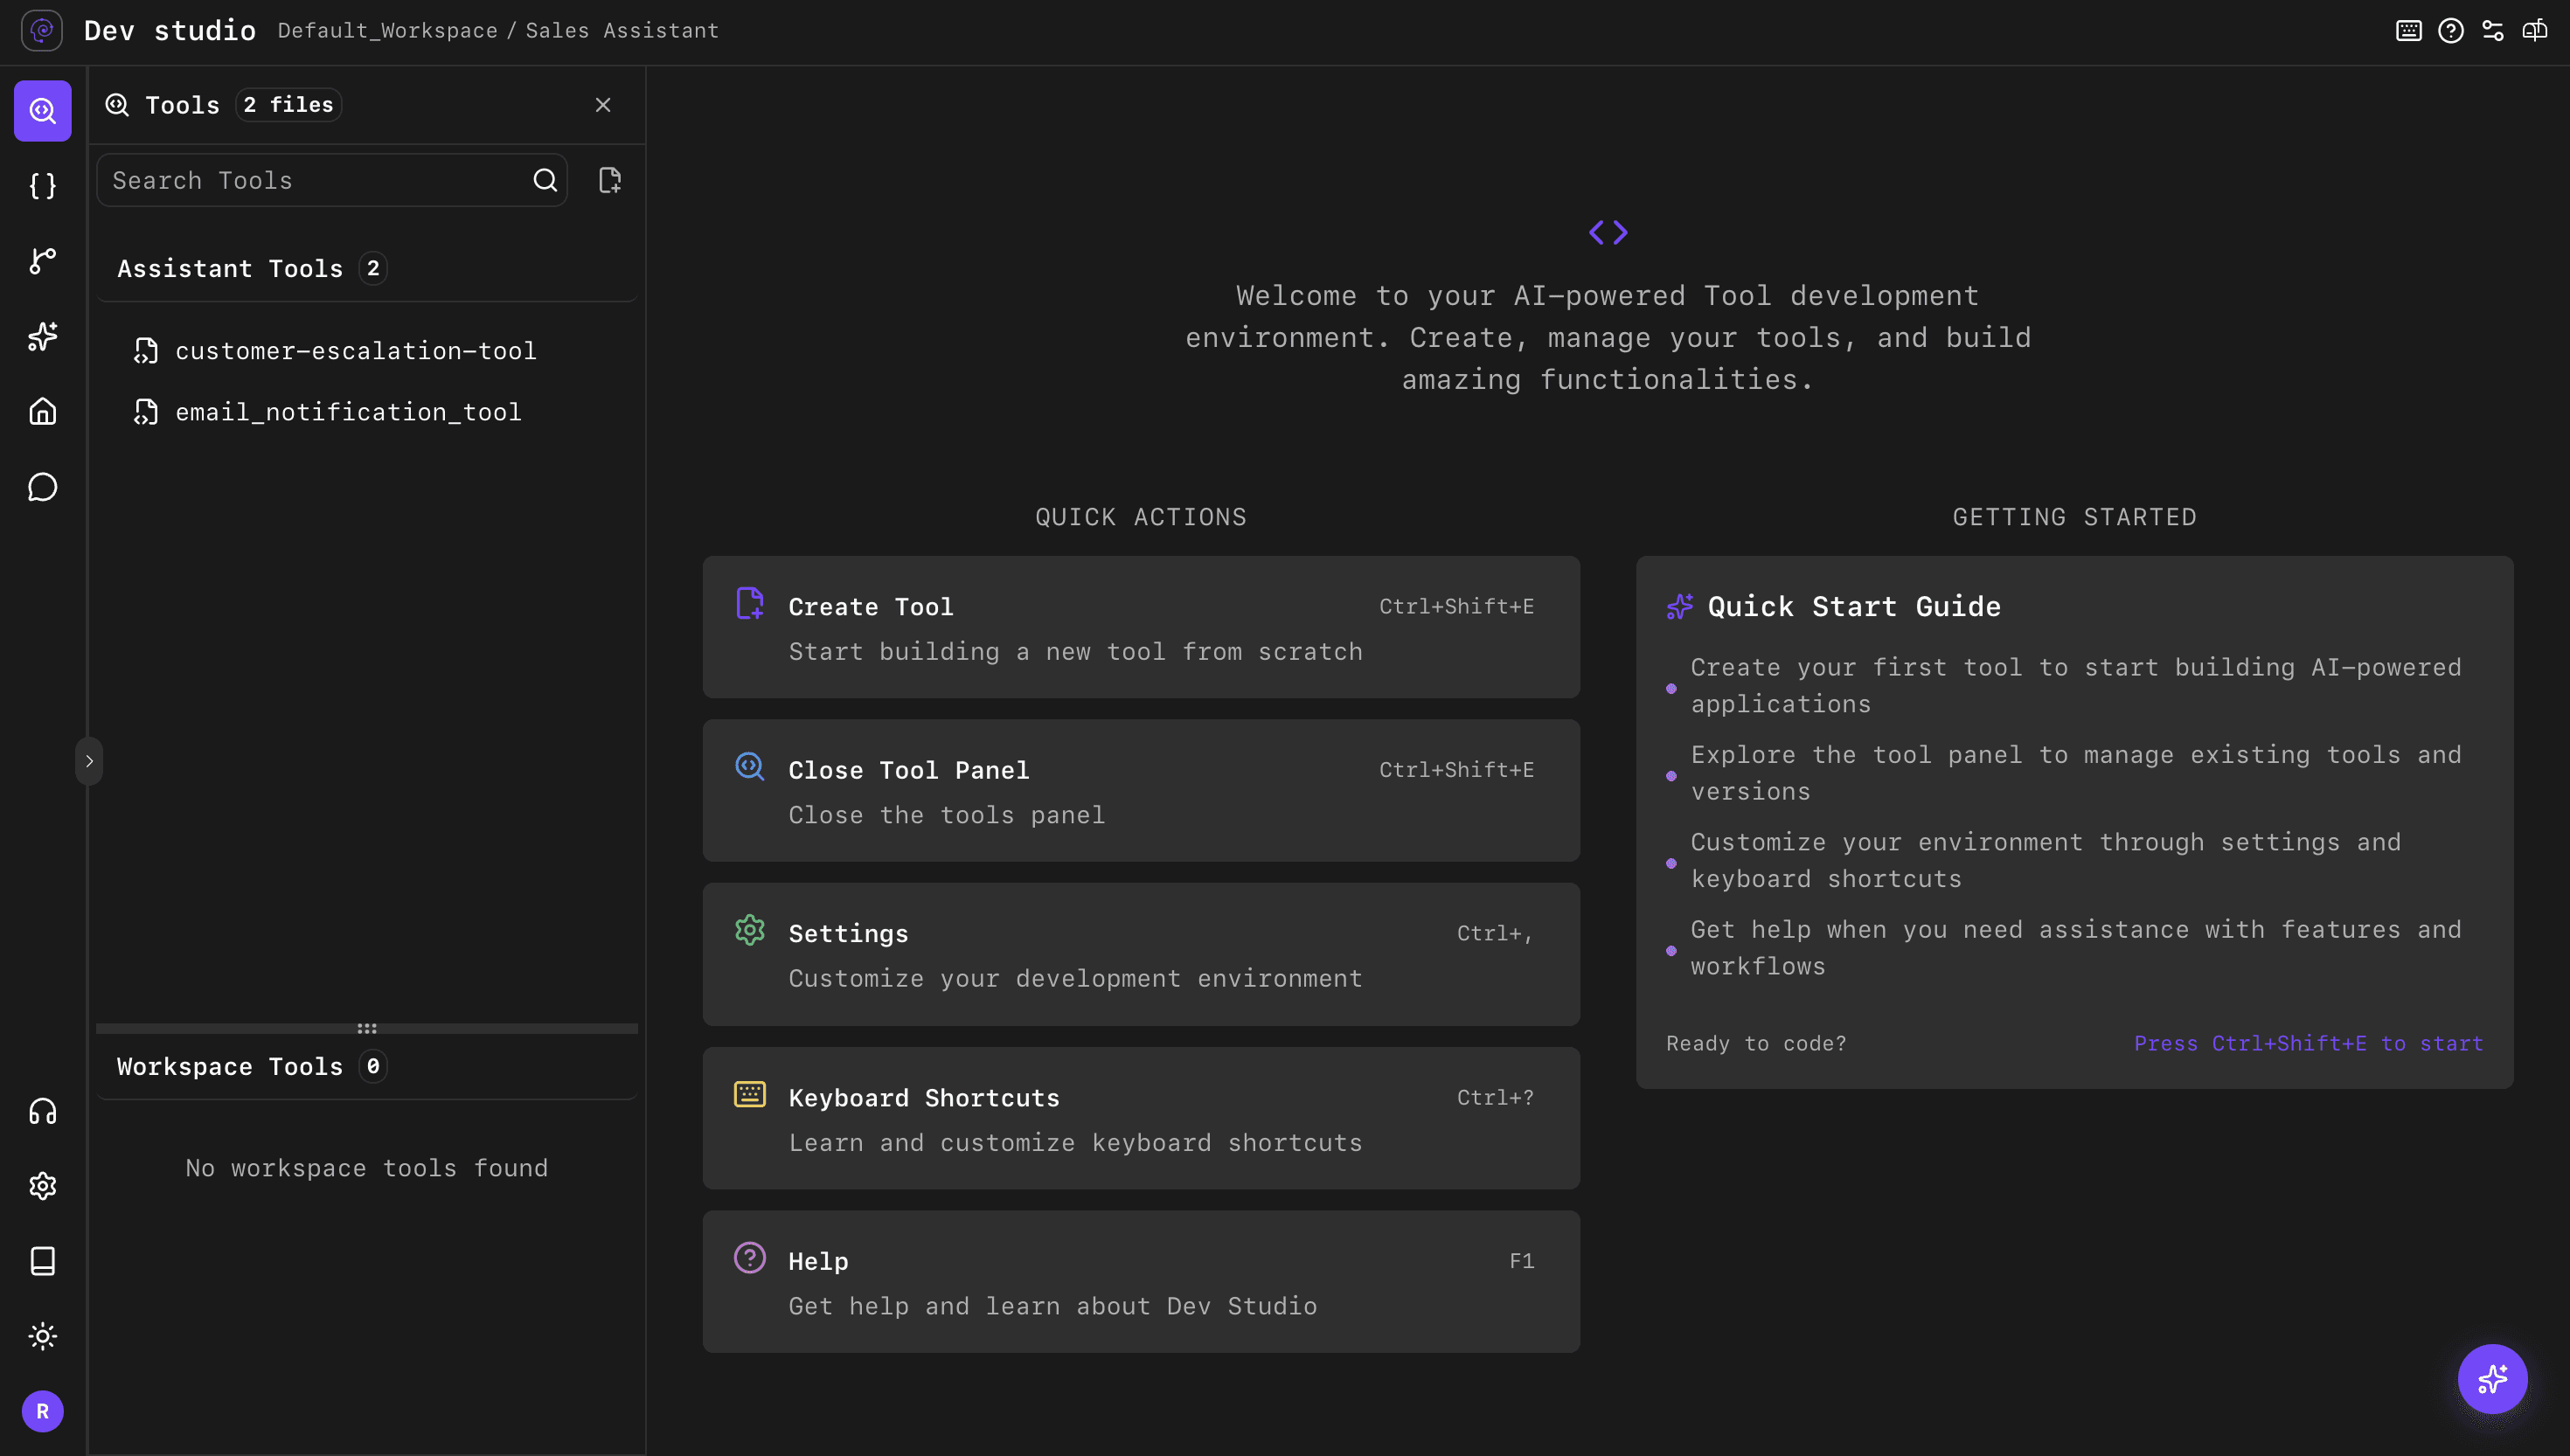Viewport: 2570px width, 1456px height.
Task: Click the Quick Start Guide sparkle icon
Action: tap(1680, 606)
